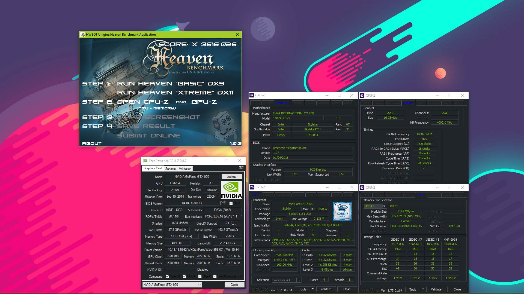The width and height of the screenshot is (524, 294).
Task: Click Part Number CMK16GX4M2B3000C15
Action: click(x=406, y=226)
